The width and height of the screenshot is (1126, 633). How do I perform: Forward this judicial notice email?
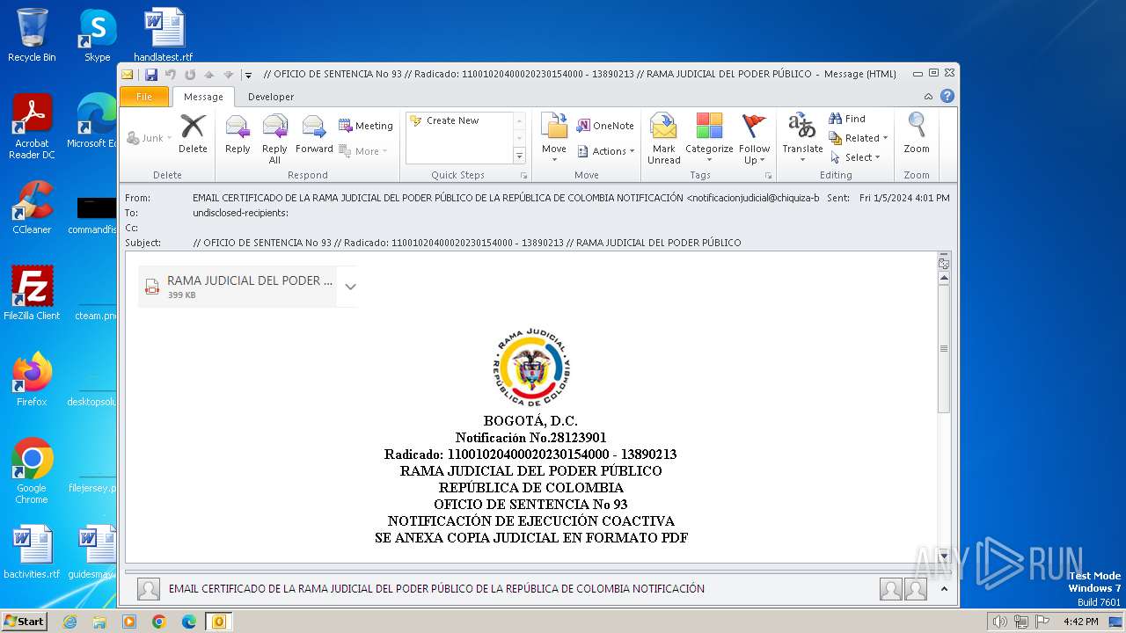314,135
